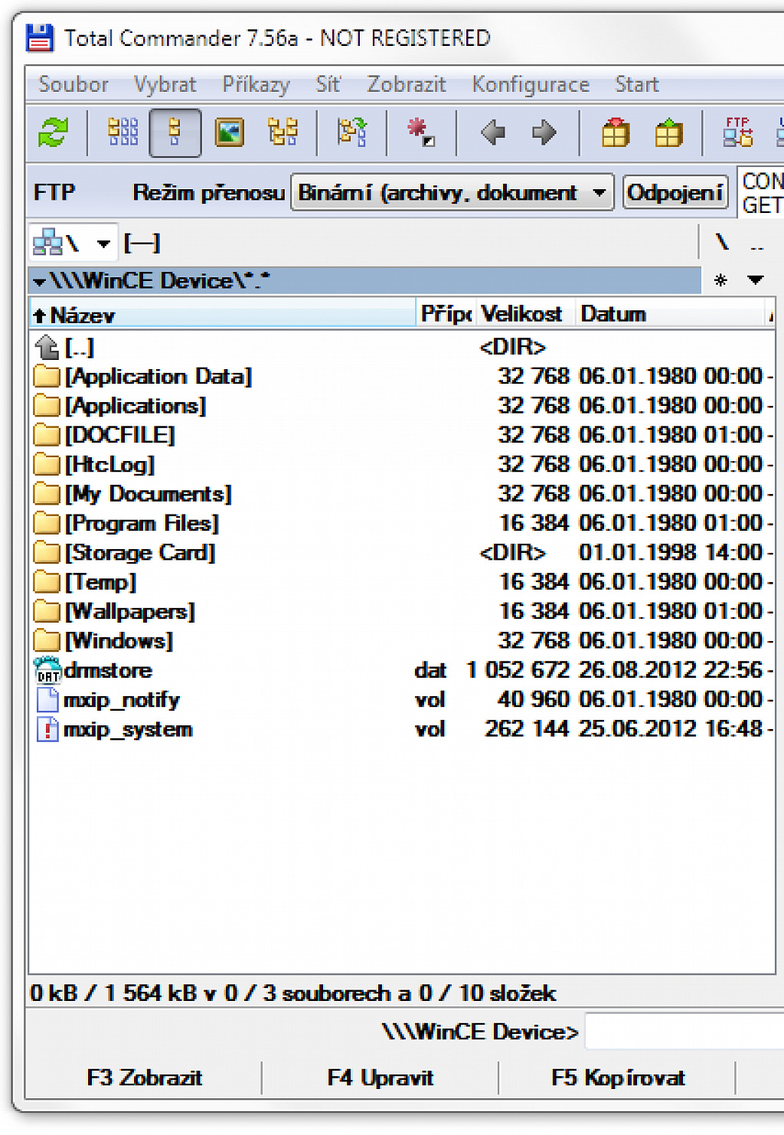
Task: Click the parent directory dots button
Action: 757,245
